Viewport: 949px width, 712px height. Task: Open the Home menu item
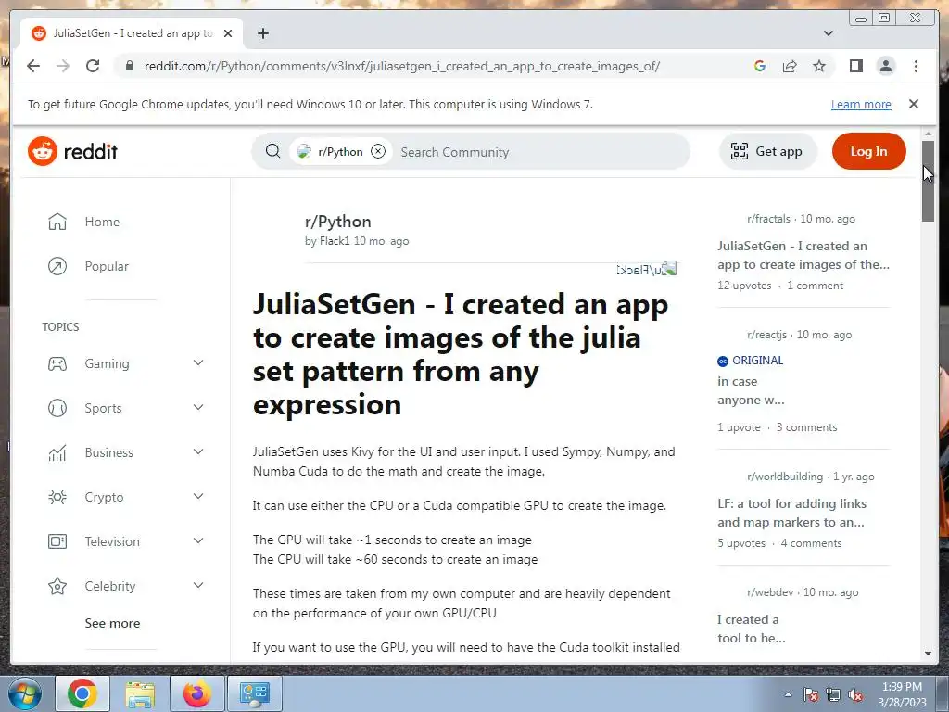point(102,222)
